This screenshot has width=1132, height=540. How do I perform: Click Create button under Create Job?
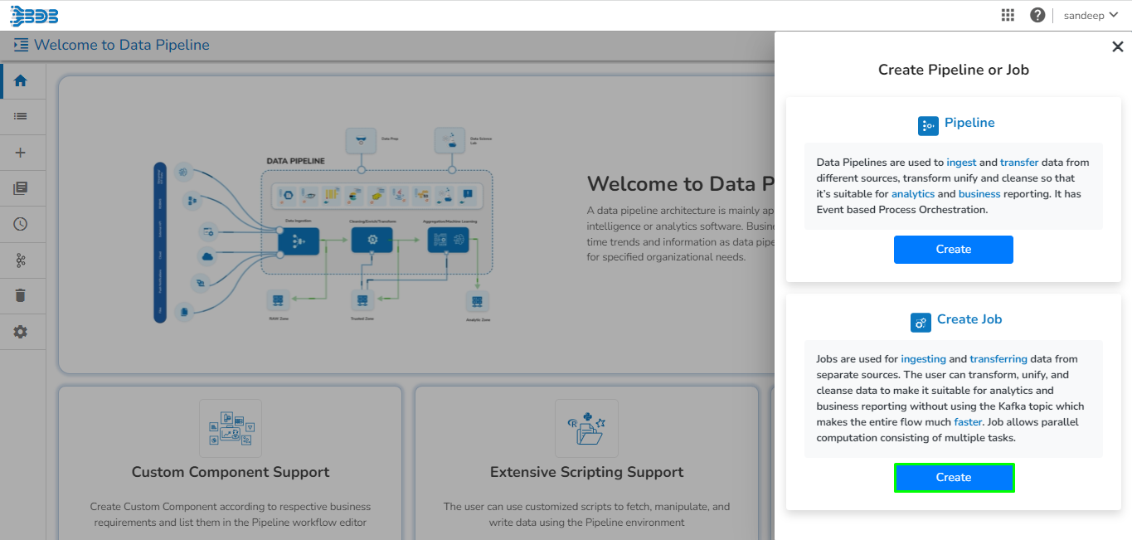pos(954,478)
